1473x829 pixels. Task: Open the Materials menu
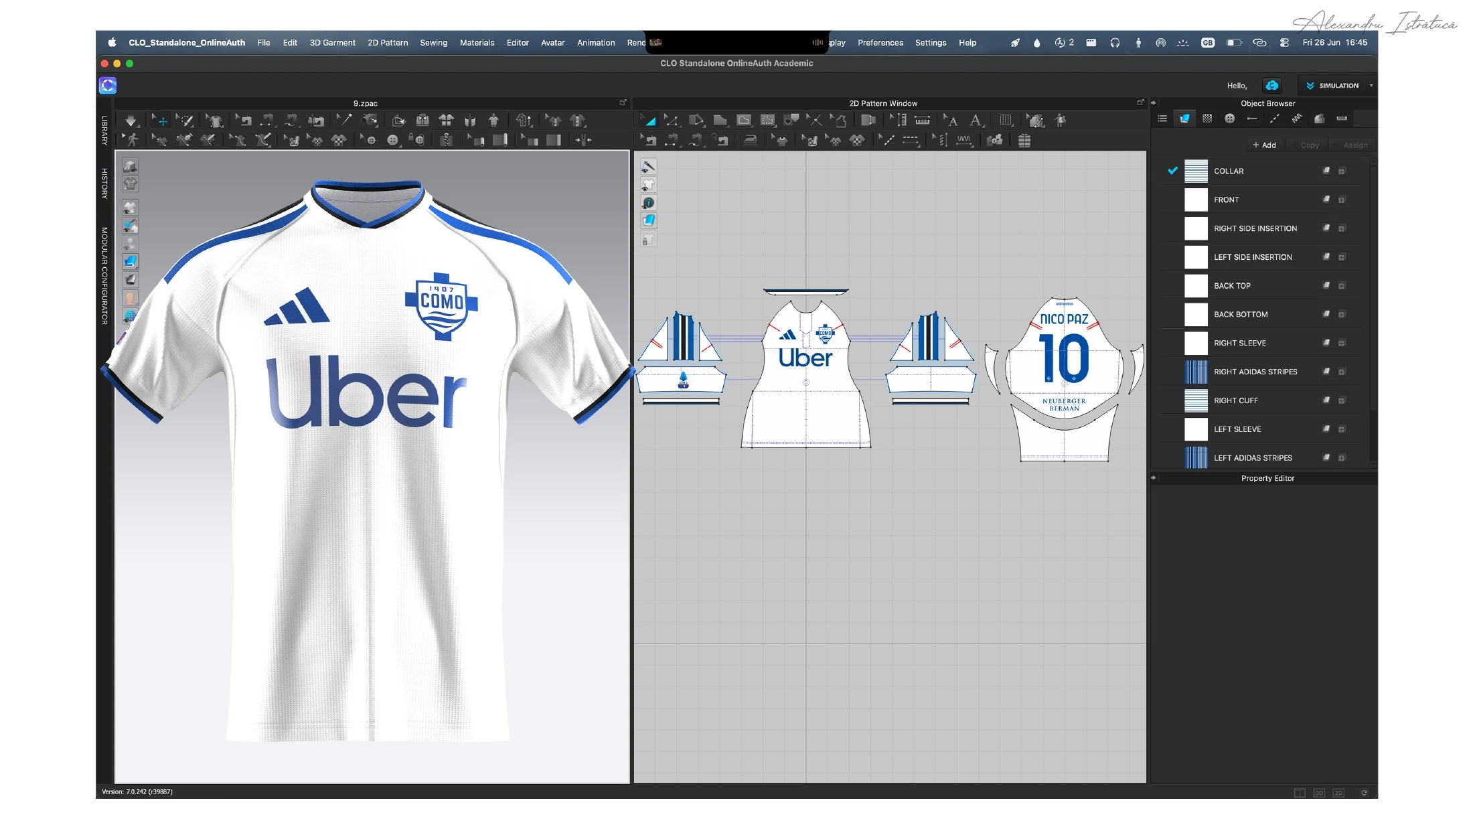pos(477,42)
